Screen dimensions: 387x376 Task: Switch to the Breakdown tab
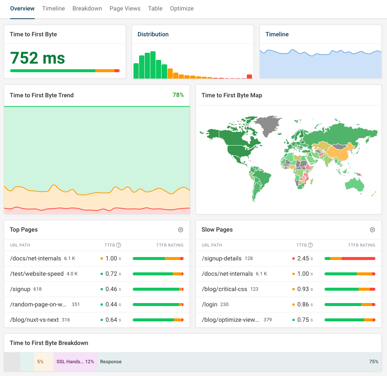pos(87,8)
